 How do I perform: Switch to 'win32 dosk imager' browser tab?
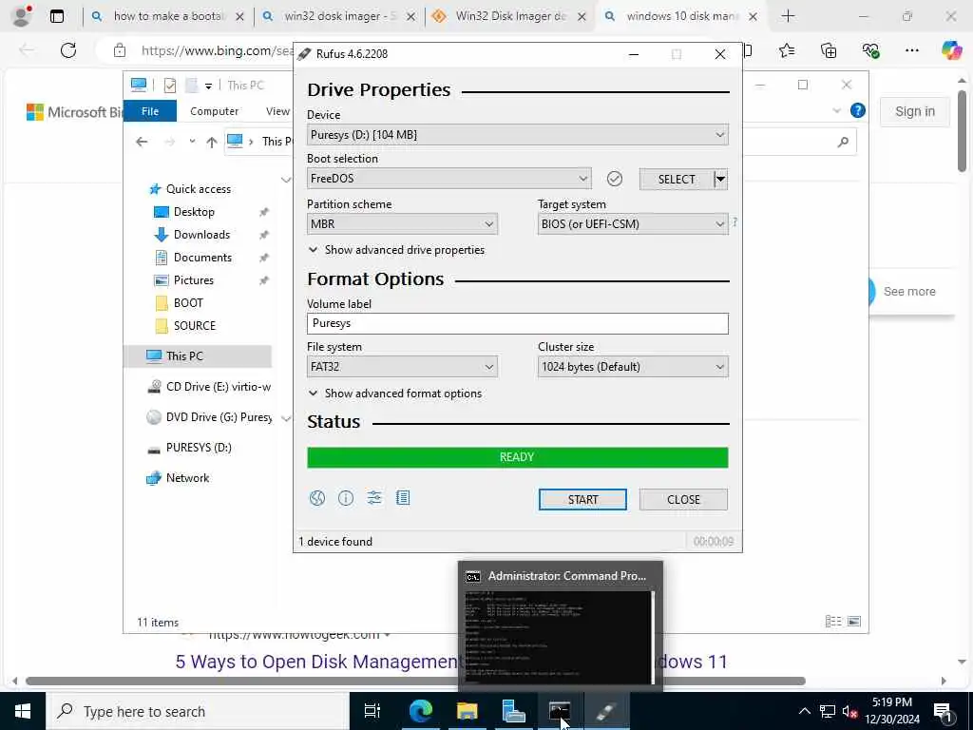(339, 17)
